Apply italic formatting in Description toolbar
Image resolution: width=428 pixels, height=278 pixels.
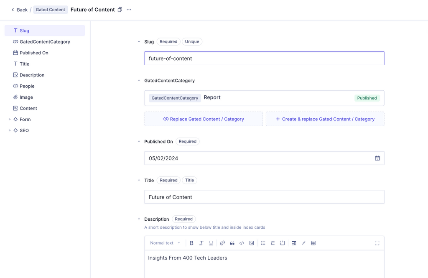201,243
